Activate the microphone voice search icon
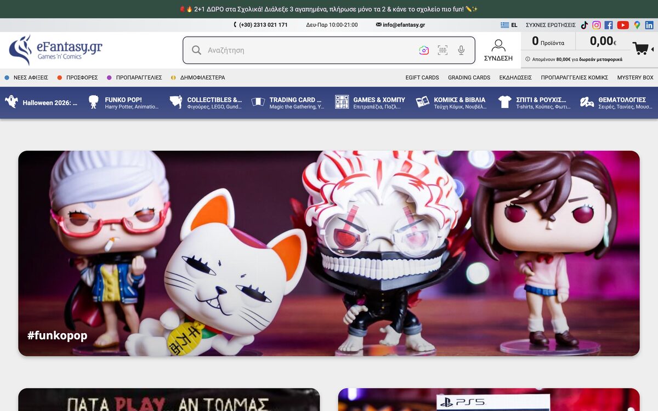The width and height of the screenshot is (658, 411). [461, 50]
